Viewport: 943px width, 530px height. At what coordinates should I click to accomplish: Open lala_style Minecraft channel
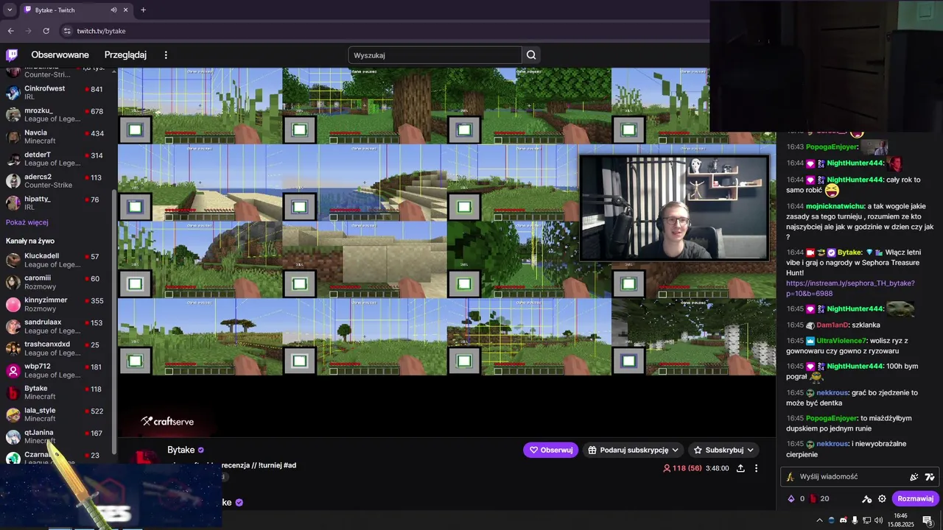tap(57, 414)
